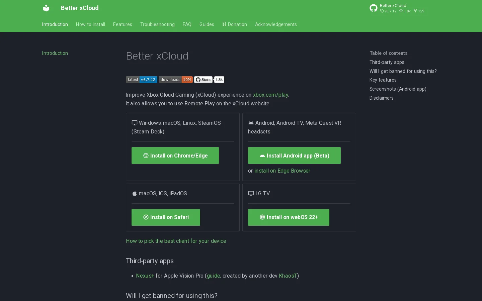The image size is (482, 301).
Task: Click Install on Chrome/Edge button
Action: (175, 156)
